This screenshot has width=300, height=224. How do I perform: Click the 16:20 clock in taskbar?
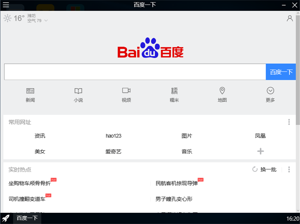click(x=293, y=219)
